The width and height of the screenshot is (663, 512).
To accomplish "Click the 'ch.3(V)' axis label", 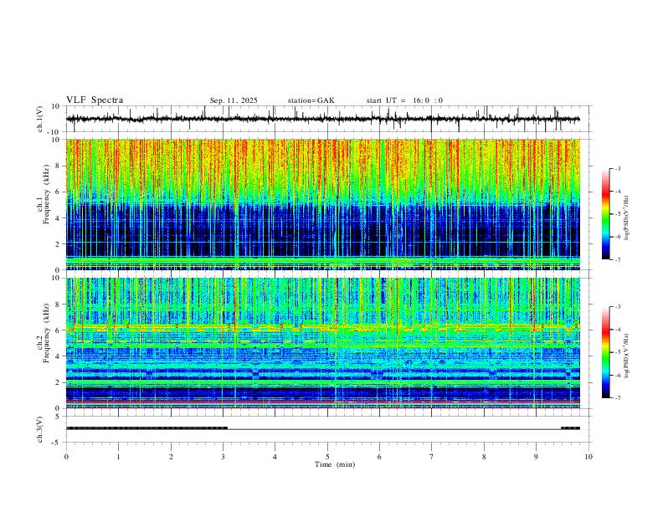I will (x=39, y=429).
